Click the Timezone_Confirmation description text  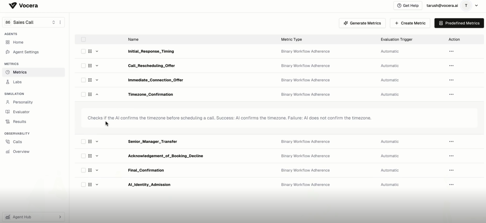pos(229,118)
